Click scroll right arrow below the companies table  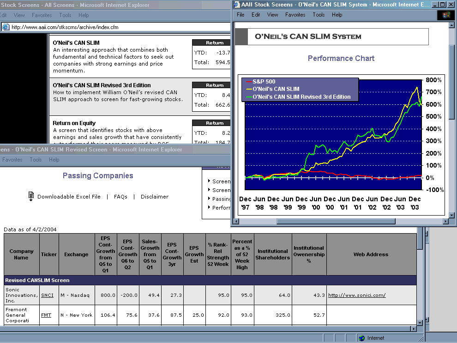(414, 329)
